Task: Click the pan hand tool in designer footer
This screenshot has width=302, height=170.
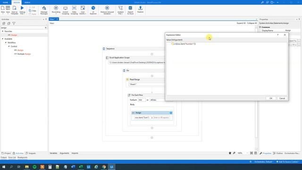Action: (x=230, y=153)
